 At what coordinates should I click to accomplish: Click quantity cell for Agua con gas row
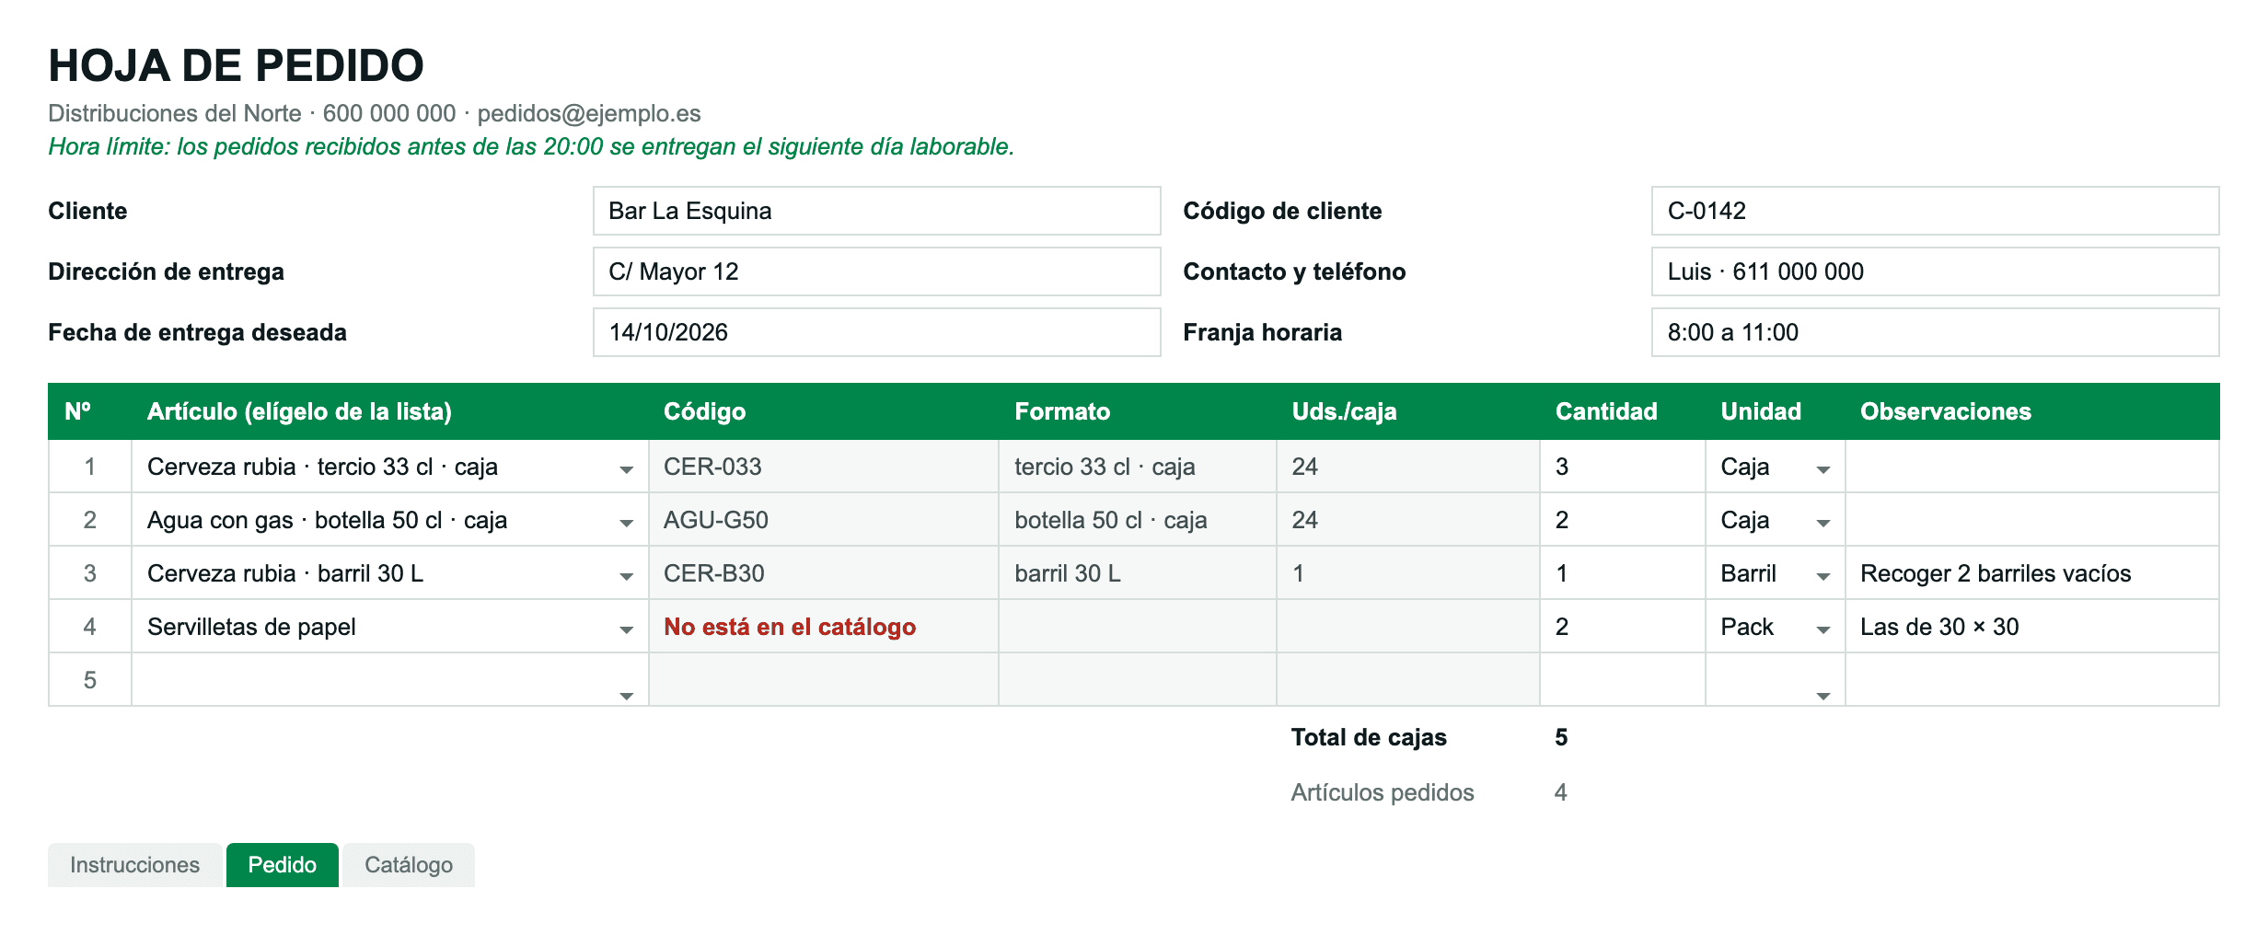[x=1623, y=520]
